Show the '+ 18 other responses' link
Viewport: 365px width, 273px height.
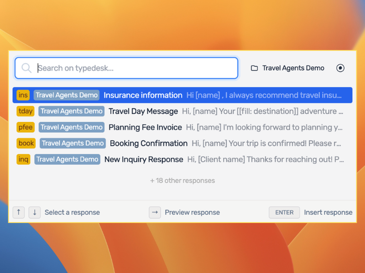[182, 181]
